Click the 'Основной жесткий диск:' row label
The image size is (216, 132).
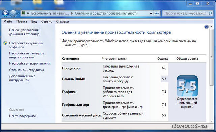click(x=82, y=115)
